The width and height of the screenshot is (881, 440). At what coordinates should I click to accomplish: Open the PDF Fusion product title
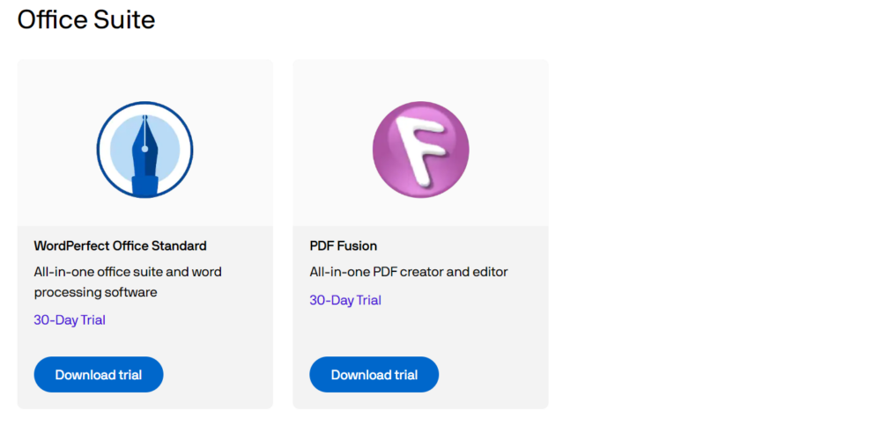(x=344, y=246)
